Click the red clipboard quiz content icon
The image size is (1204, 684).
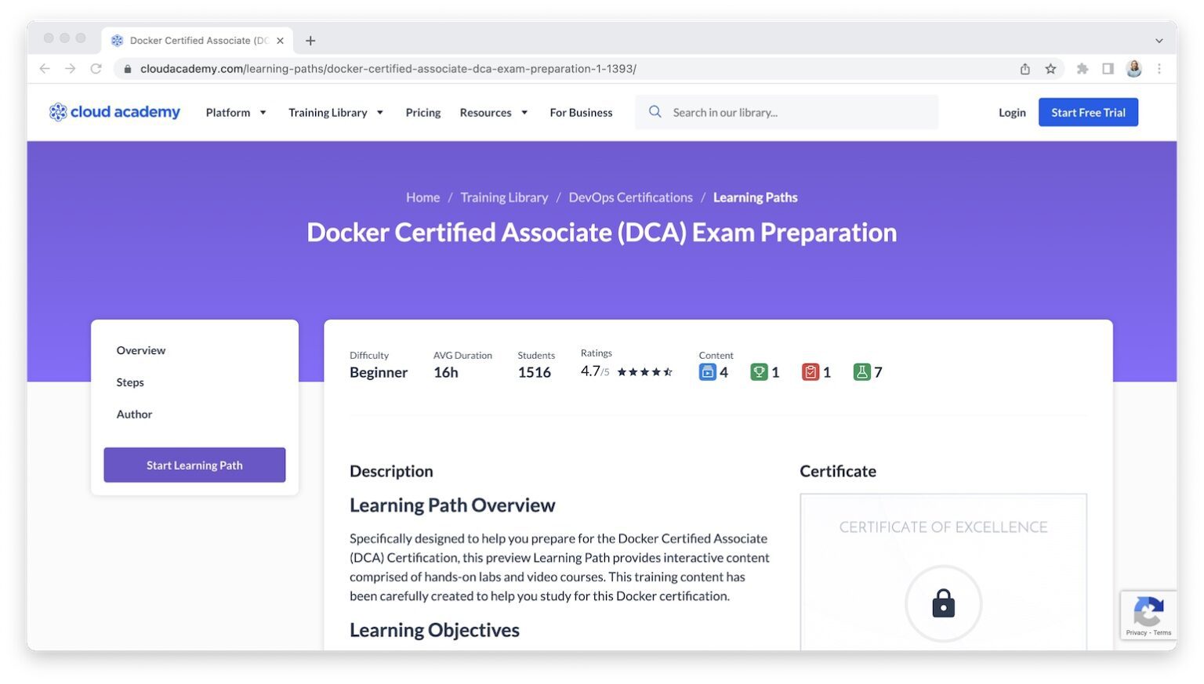pos(811,371)
